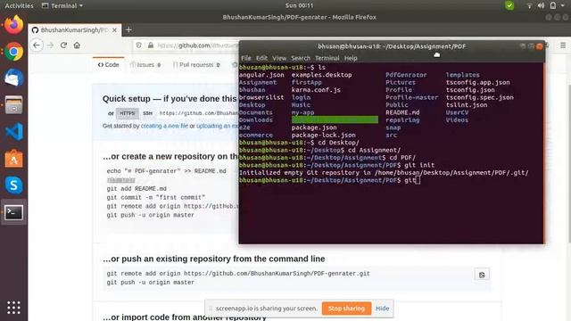Click the terminal title bar

(x=392, y=46)
